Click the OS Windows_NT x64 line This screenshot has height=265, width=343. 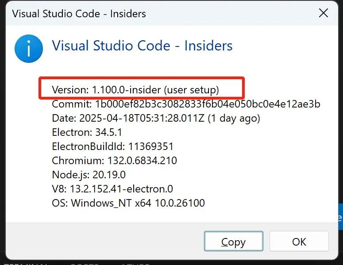(x=128, y=203)
